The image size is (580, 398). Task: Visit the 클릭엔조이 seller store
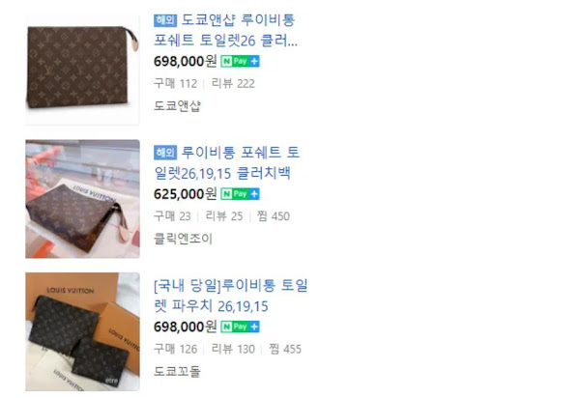pyautogui.click(x=183, y=239)
